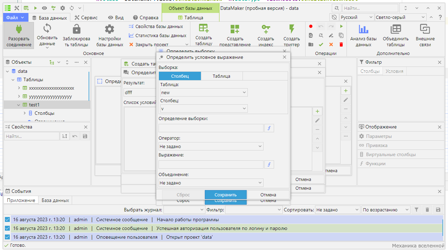This screenshot has width=448, height=252.
Task: Click the green checkmark icon in Операции
Action: pos(321,44)
